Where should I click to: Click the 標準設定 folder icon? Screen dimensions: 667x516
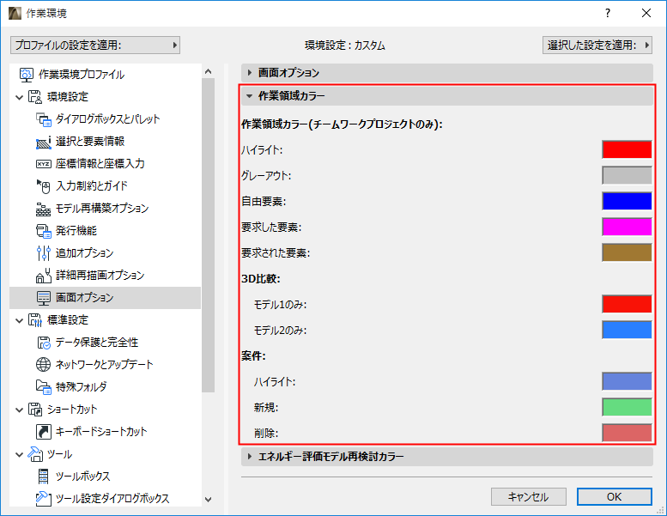pos(35,320)
